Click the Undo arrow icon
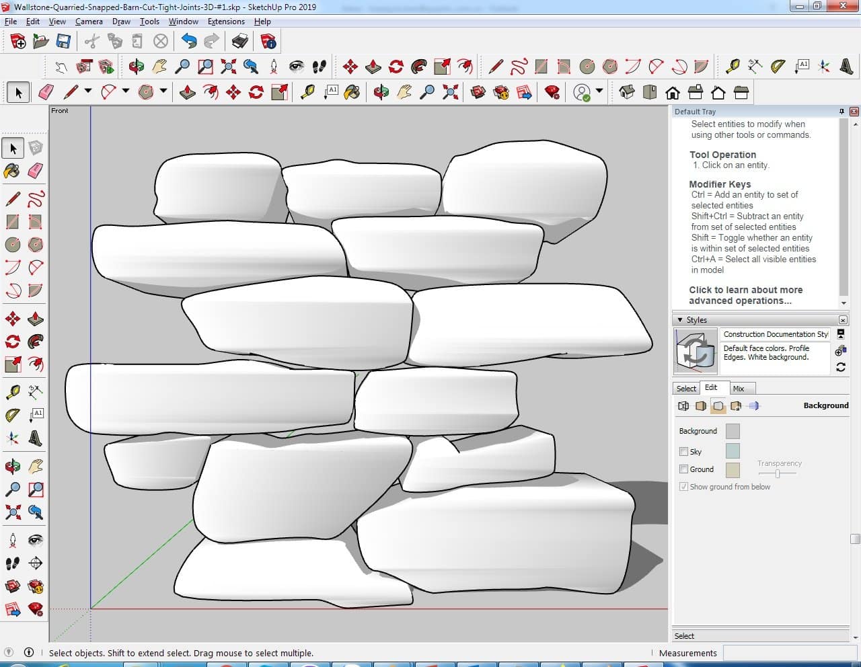Viewport: 861px width, 667px height. pyautogui.click(x=189, y=42)
